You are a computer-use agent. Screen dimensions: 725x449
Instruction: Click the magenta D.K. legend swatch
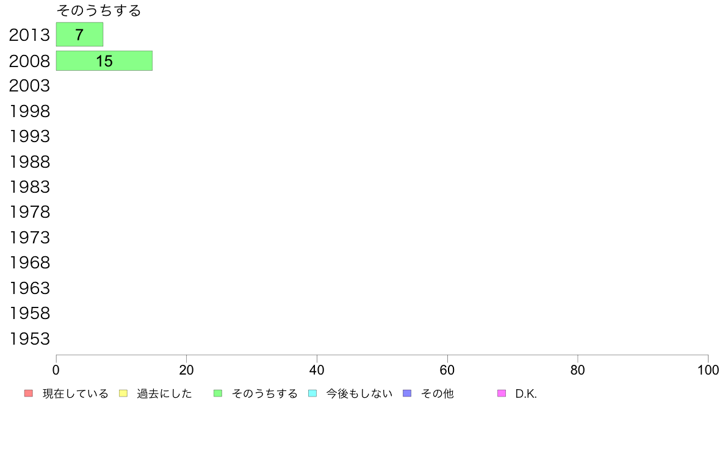tap(502, 393)
